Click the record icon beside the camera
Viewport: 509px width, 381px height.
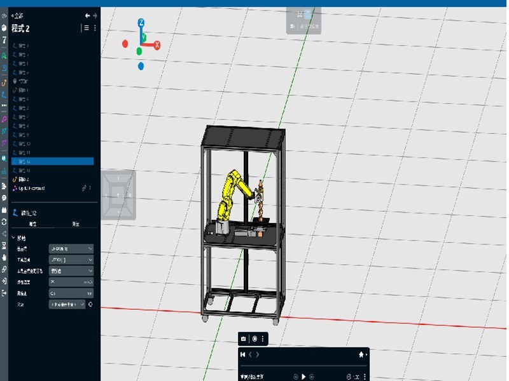click(x=254, y=339)
